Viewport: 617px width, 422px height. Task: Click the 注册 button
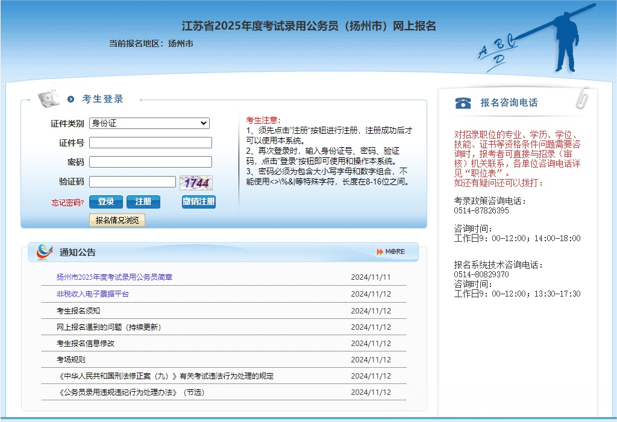[x=143, y=202]
